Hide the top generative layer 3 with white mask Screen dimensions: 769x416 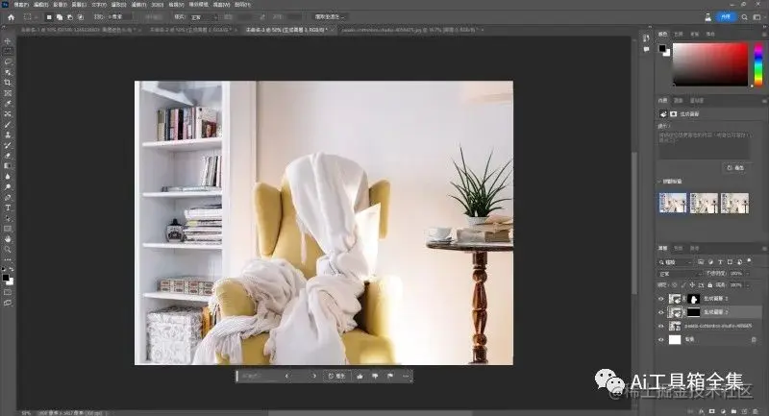point(661,299)
